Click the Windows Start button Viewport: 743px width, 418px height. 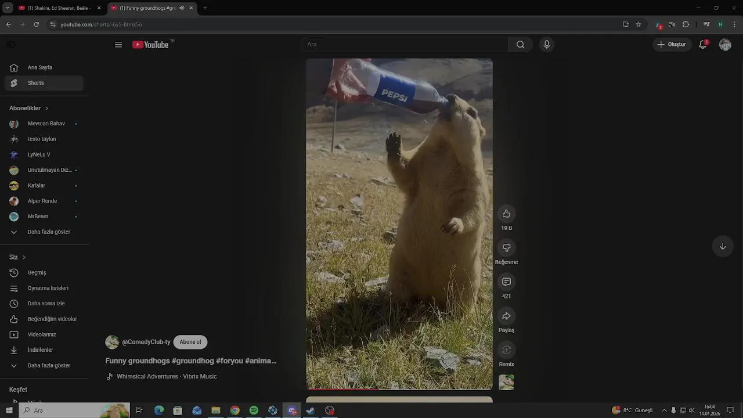point(9,410)
